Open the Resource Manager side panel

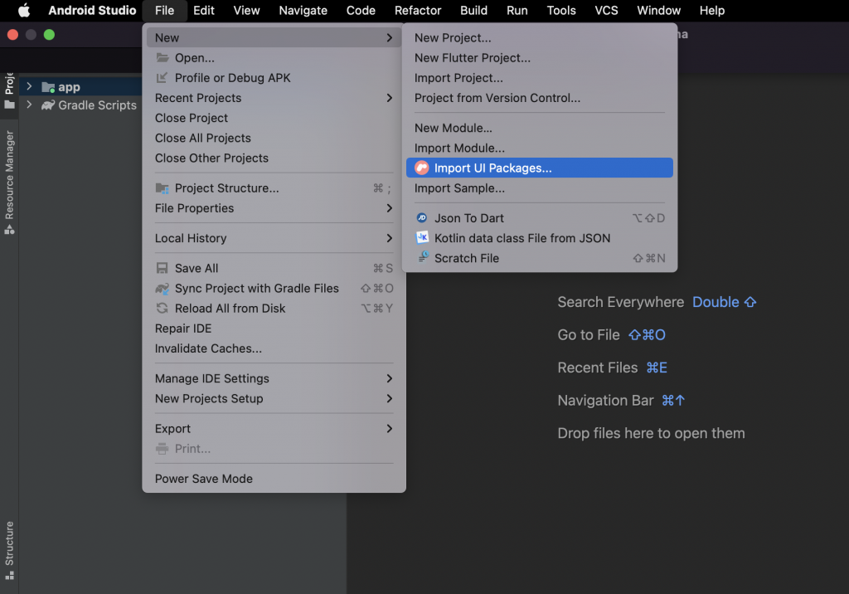(x=9, y=183)
